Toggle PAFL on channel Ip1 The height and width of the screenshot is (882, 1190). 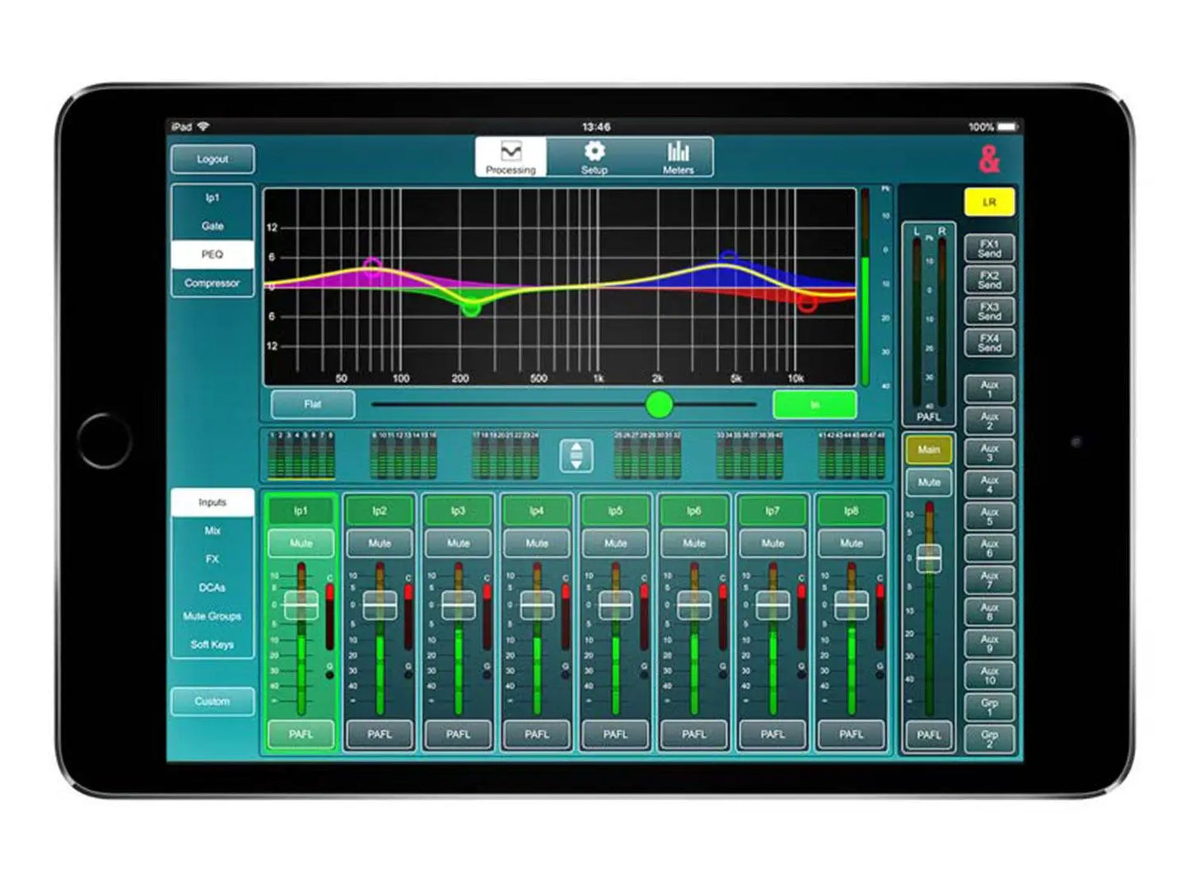coord(301,734)
